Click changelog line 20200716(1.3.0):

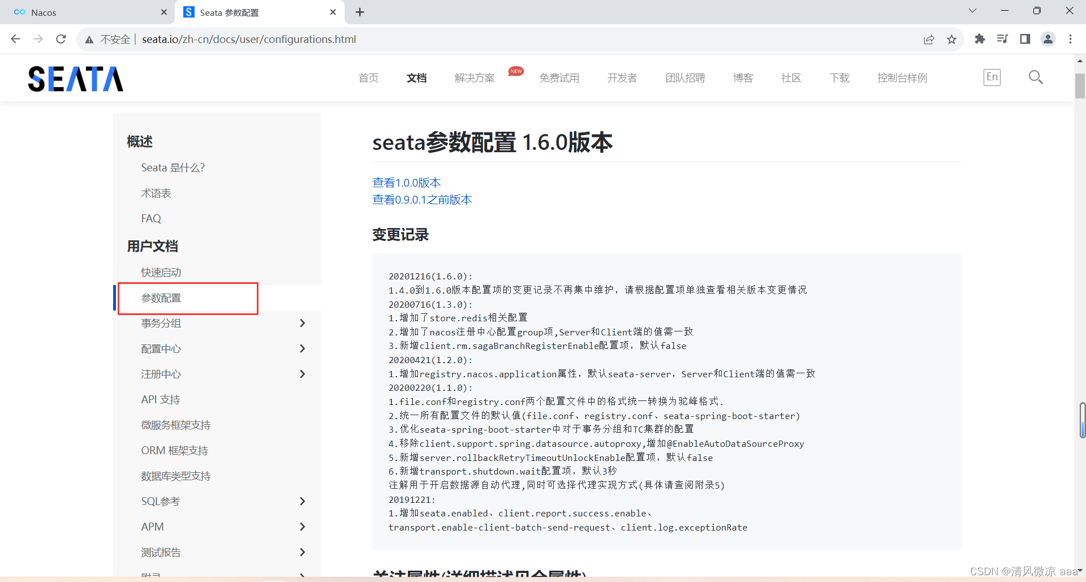pyautogui.click(x=430, y=304)
